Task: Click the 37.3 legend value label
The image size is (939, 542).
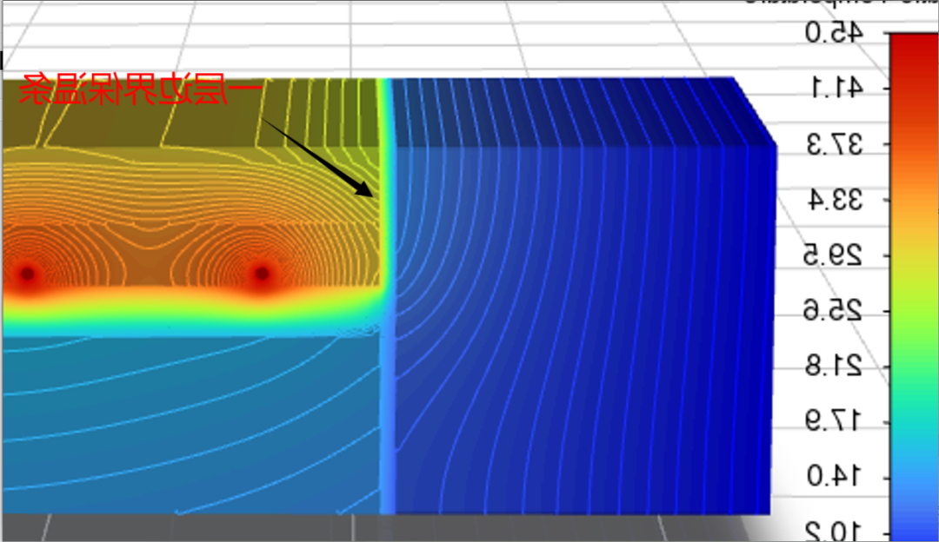Action: pyautogui.click(x=835, y=145)
